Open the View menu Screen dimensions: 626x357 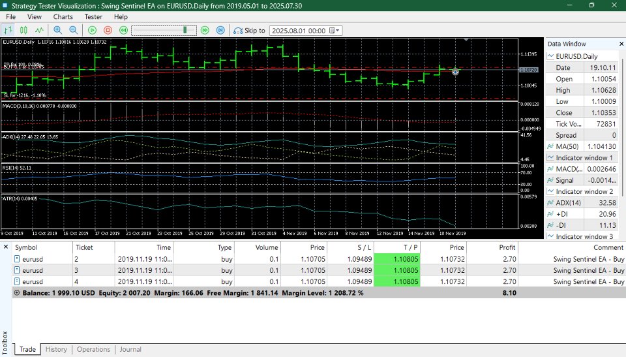pyautogui.click(x=35, y=17)
